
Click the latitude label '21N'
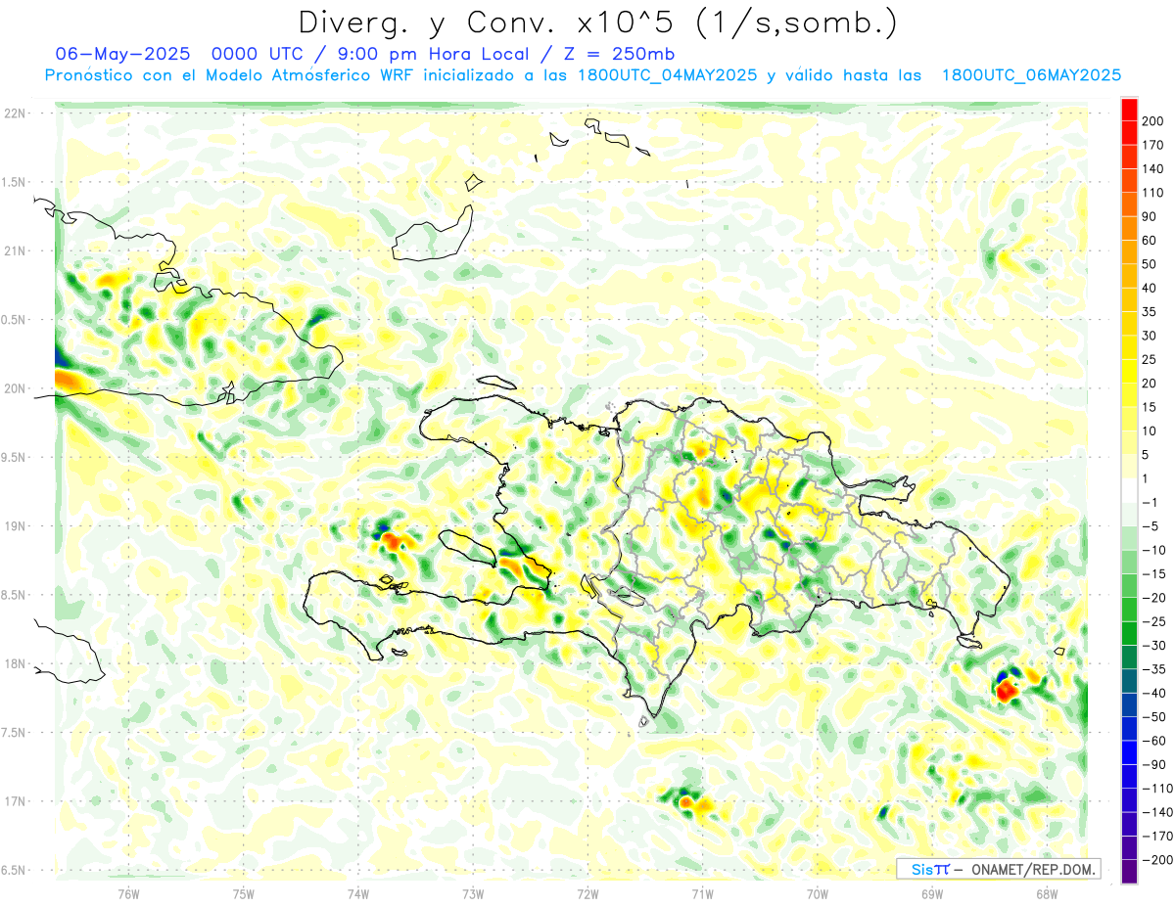click(15, 250)
